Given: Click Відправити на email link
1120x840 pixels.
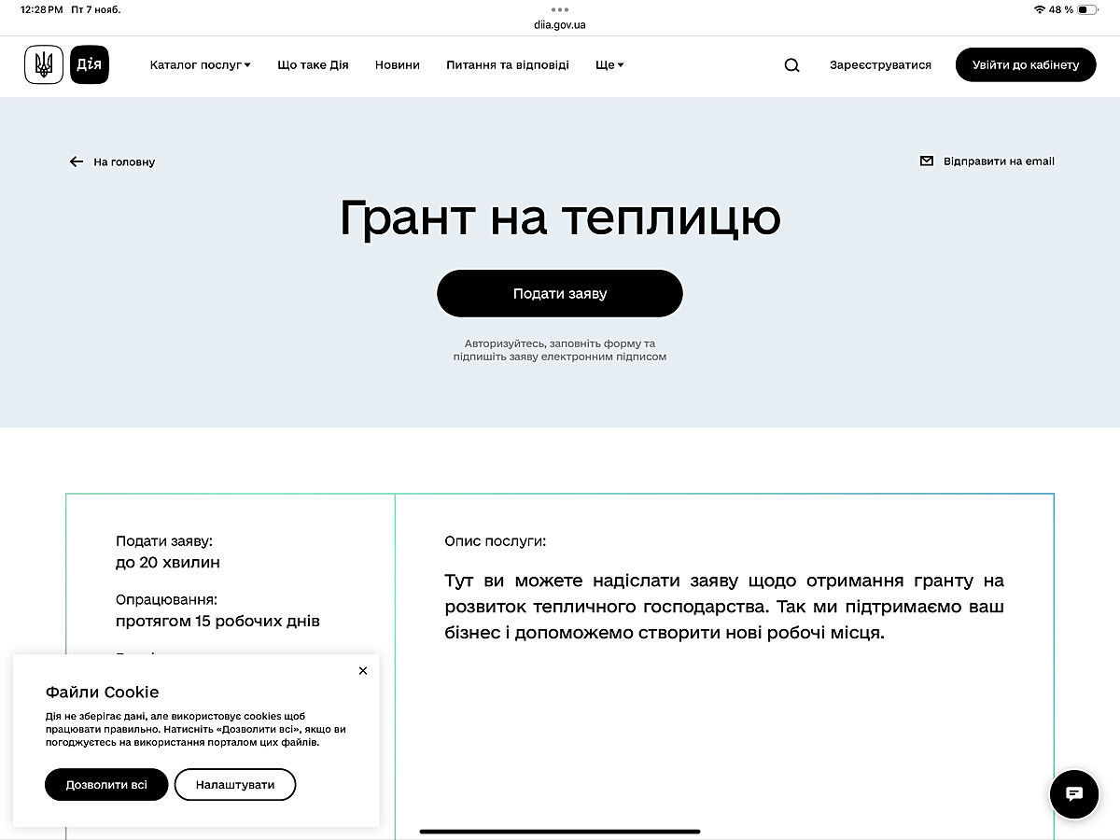Looking at the screenshot, I should [999, 161].
